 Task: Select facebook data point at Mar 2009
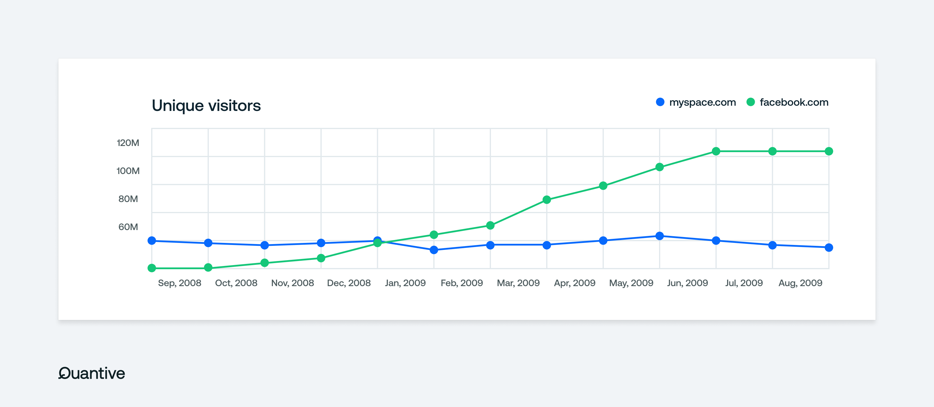pyautogui.click(x=490, y=225)
